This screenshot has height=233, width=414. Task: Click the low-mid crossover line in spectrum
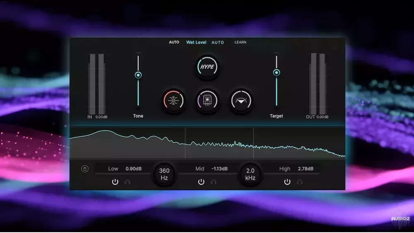pyautogui.click(x=185, y=143)
